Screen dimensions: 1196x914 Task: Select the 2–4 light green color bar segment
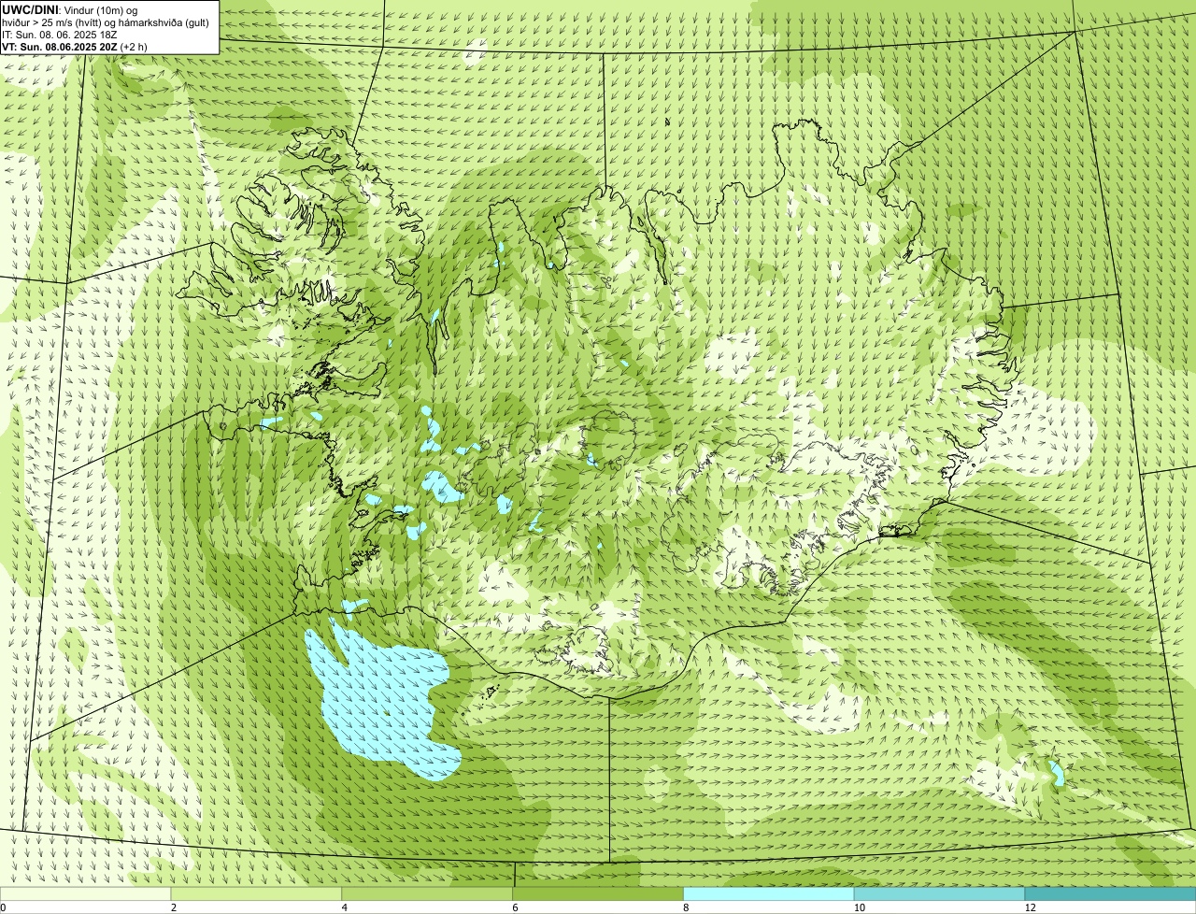[x=257, y=893]
